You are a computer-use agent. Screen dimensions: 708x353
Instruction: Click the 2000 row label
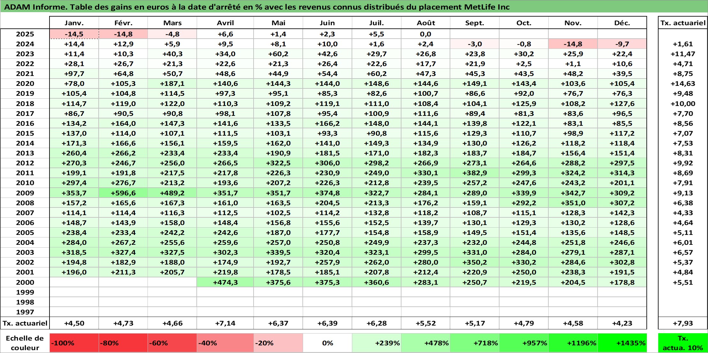[x=25, y=282]
